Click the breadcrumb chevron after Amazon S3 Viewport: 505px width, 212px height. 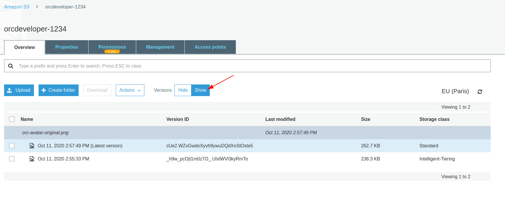coord(37,7)
